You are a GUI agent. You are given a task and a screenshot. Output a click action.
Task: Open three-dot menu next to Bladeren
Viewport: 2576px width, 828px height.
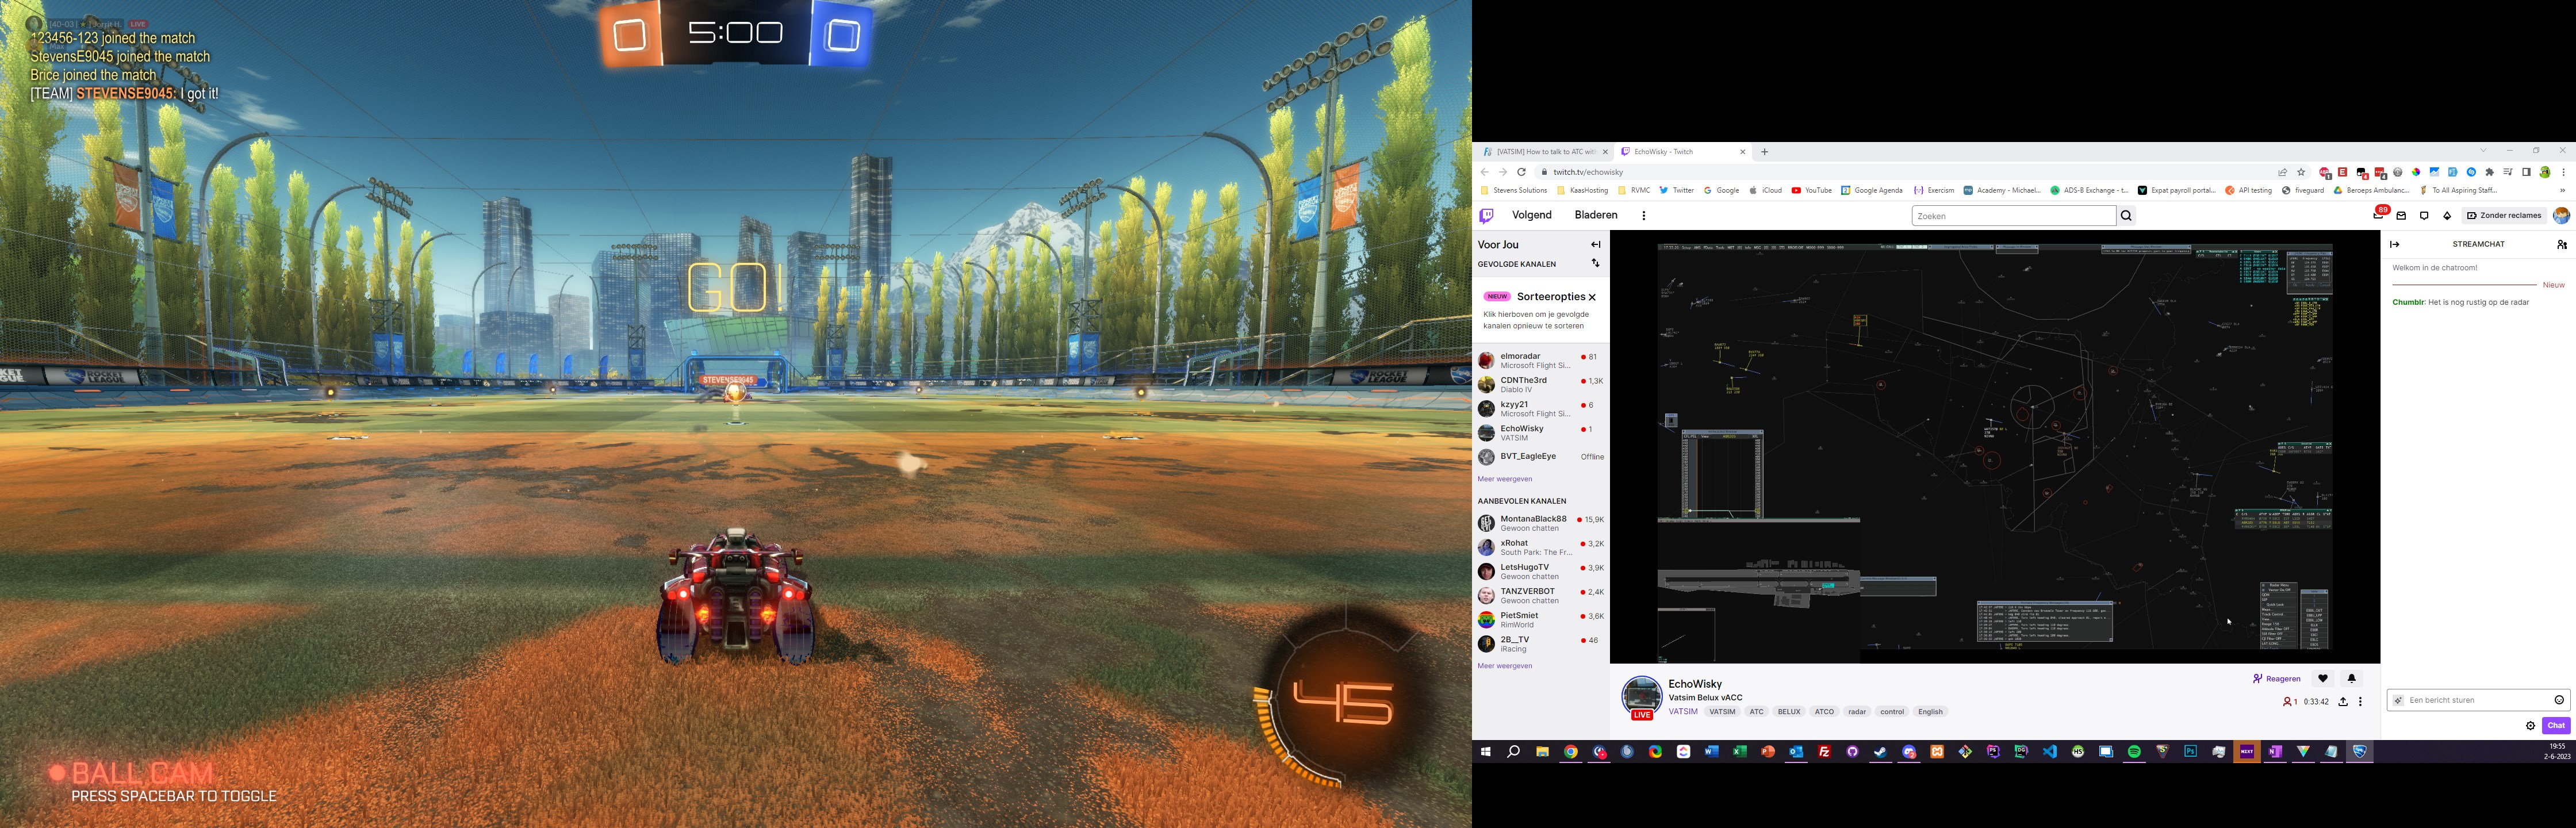(1643, 216)
